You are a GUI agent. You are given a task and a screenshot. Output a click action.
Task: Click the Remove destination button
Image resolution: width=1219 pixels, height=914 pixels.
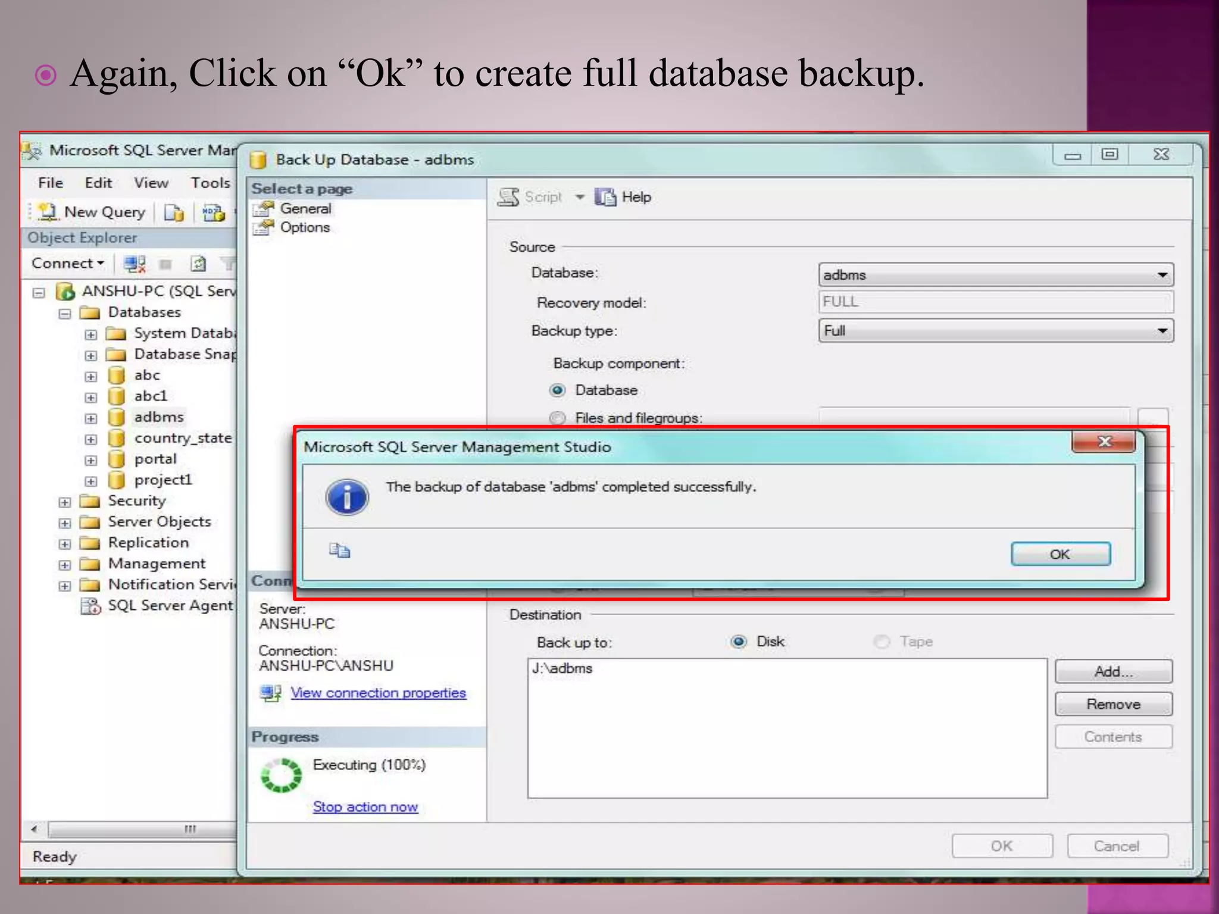point(1114,704)
